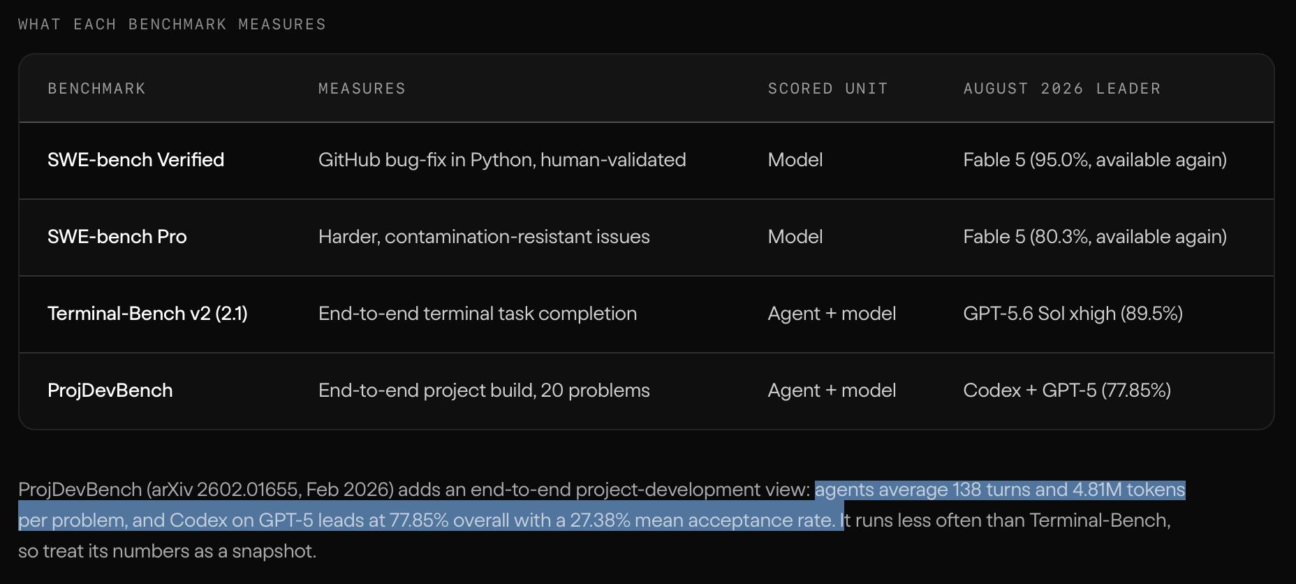Screen dimensions: 1296x584
Task: Click the AUGUST 2026 LEADER column header
Action: (1061, 89)
